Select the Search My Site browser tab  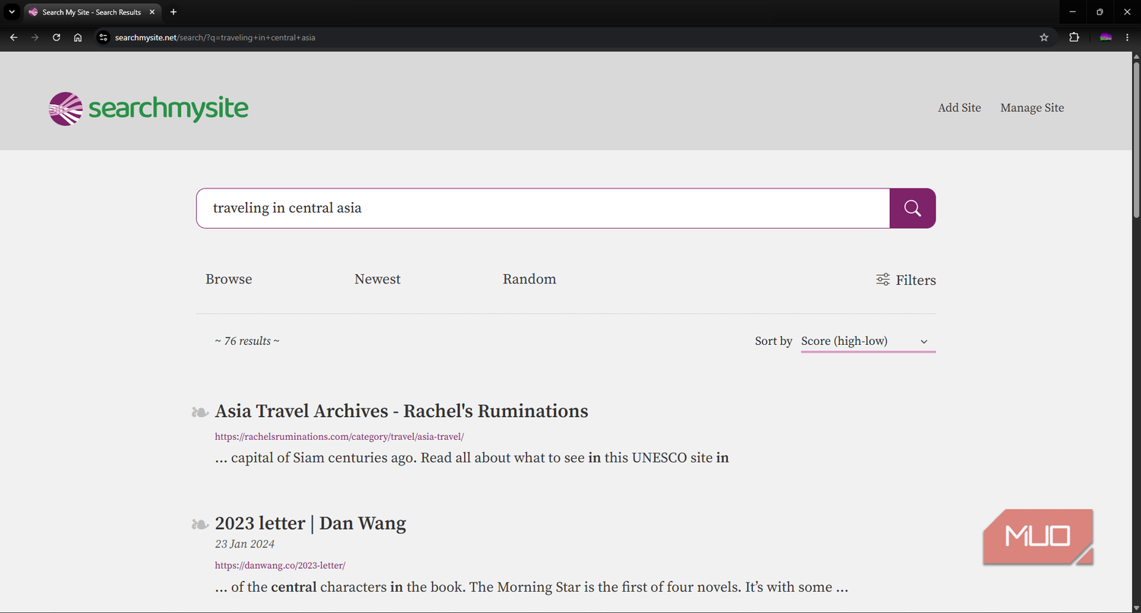click(x=91, y=12)
